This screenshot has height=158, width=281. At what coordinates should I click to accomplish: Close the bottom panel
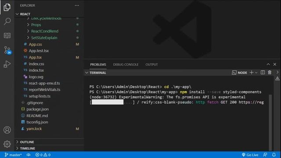(275, 65)
